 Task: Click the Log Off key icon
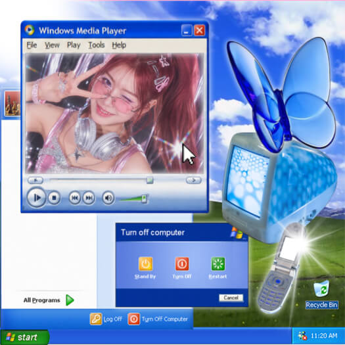[x=96, y=319]
